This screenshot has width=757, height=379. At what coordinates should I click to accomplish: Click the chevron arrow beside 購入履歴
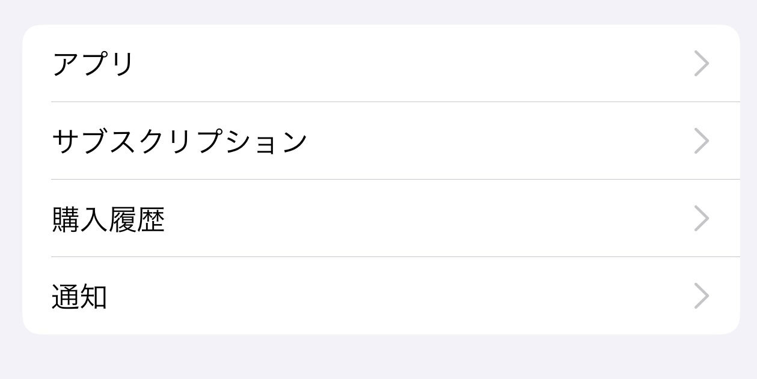click(x=701, y=219)
